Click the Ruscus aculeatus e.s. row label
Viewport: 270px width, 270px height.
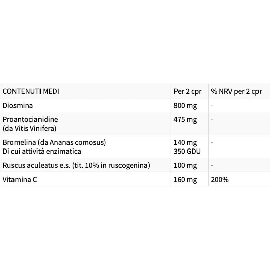click(x=76, y=165)
